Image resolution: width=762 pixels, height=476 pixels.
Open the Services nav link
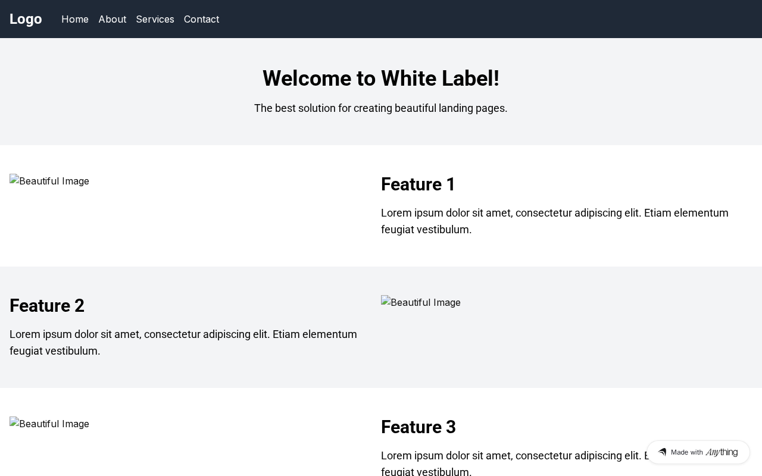point(155,19)
